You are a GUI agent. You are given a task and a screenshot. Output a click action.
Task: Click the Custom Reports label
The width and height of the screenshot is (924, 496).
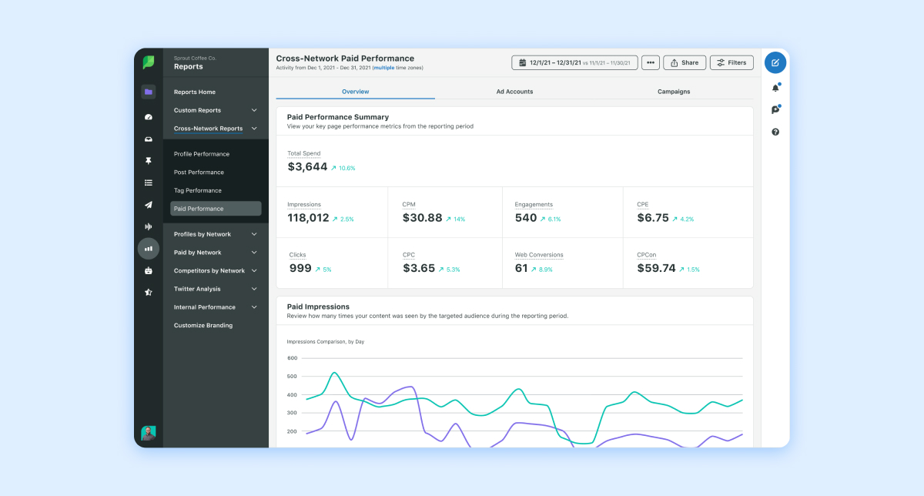[x=197, y=110]
